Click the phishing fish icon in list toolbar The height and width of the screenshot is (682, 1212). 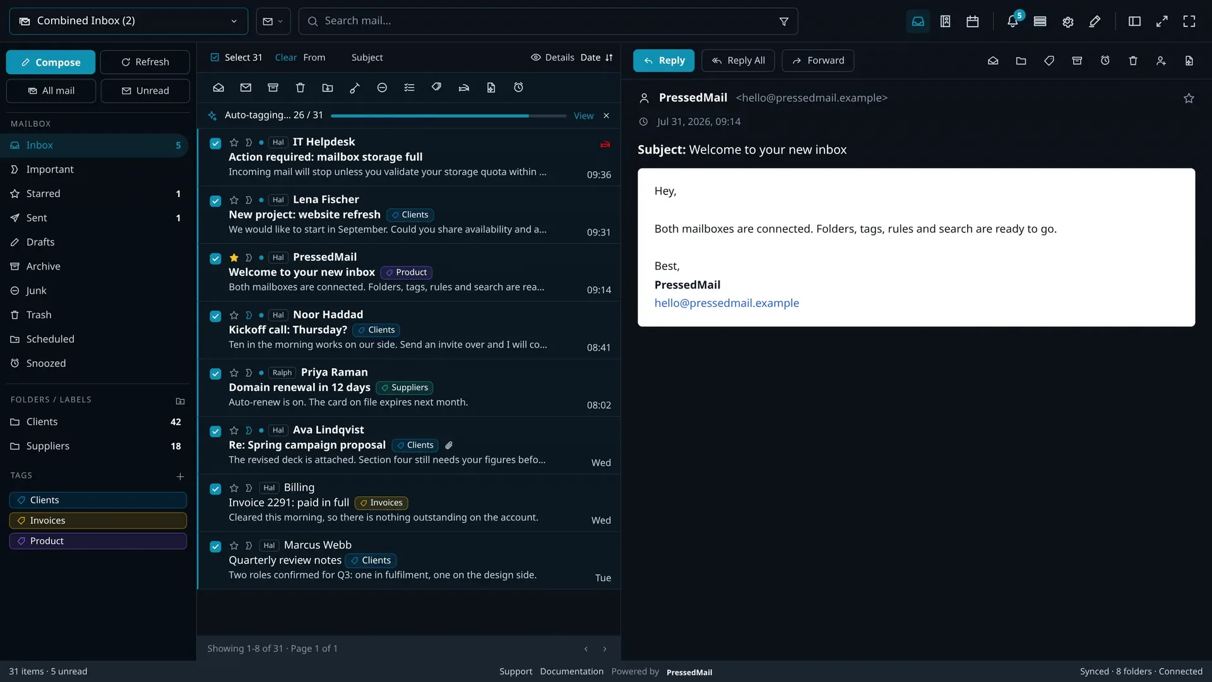(x=464, y=88)
